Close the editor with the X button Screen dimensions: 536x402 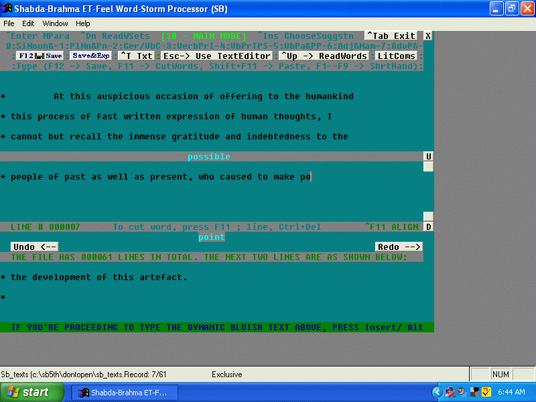click(428, 36)
